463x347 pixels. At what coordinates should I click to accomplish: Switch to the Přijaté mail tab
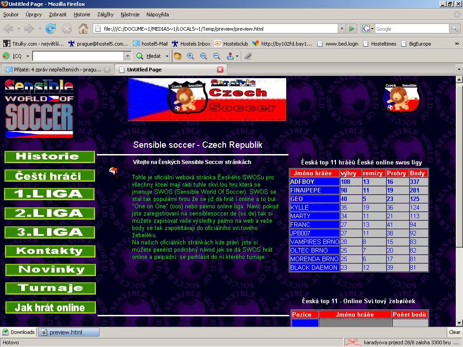[53, 70]
